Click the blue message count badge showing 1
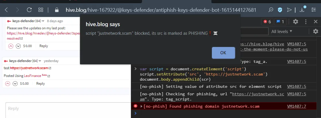Image resolution: width=321 pixels, height=118 pixels. point(280,22)
